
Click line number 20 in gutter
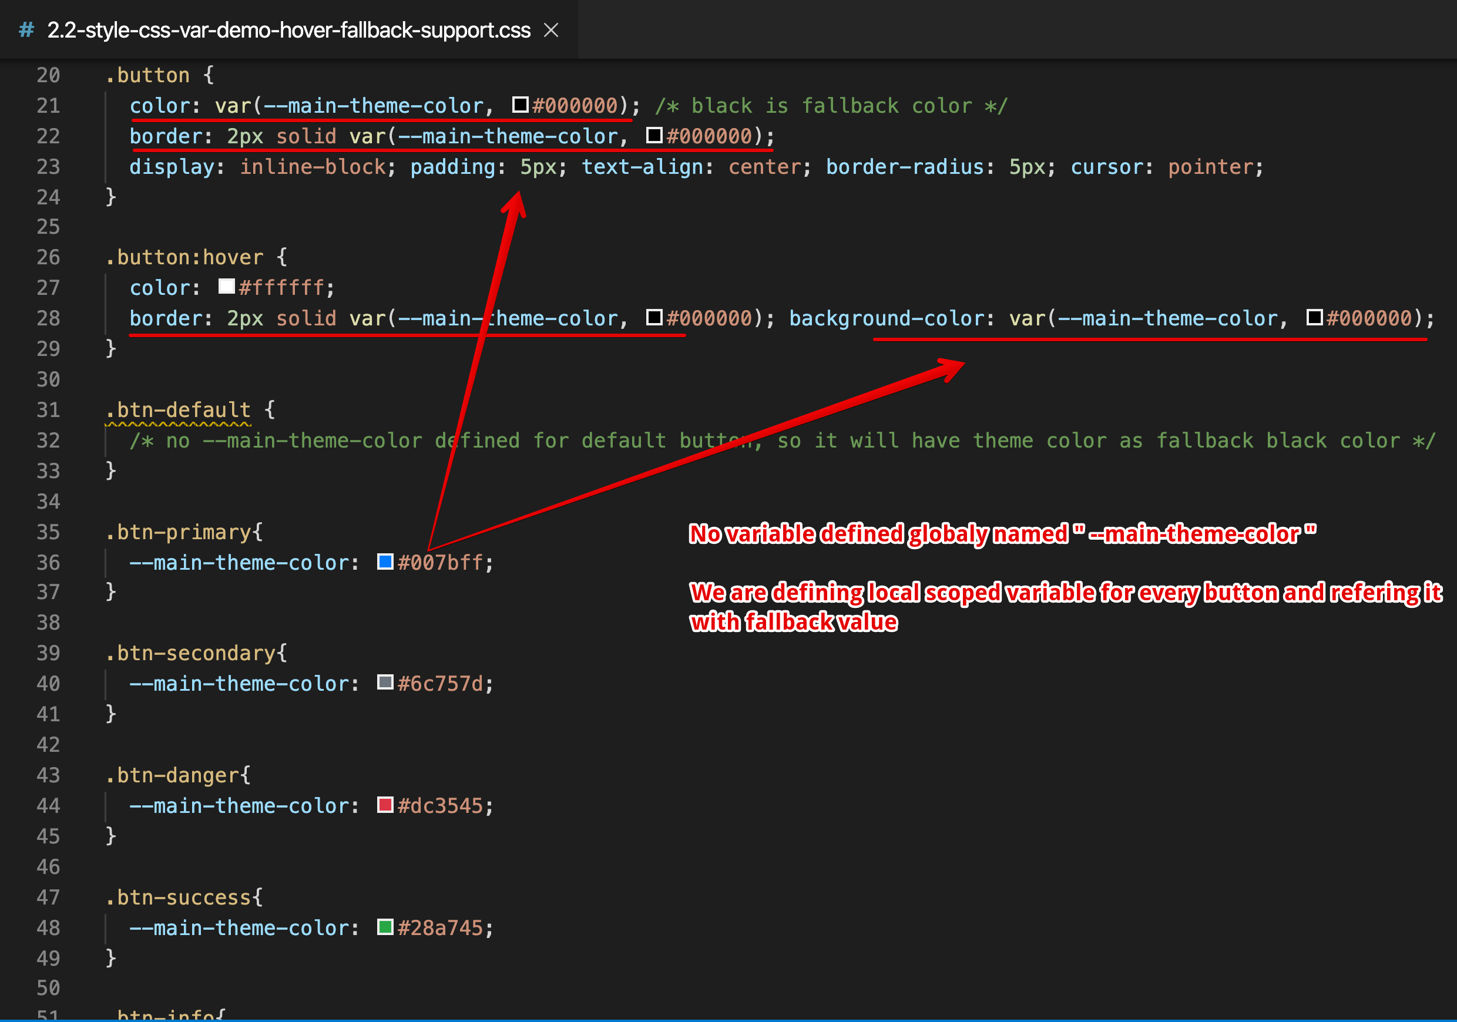tap(48, 76)
